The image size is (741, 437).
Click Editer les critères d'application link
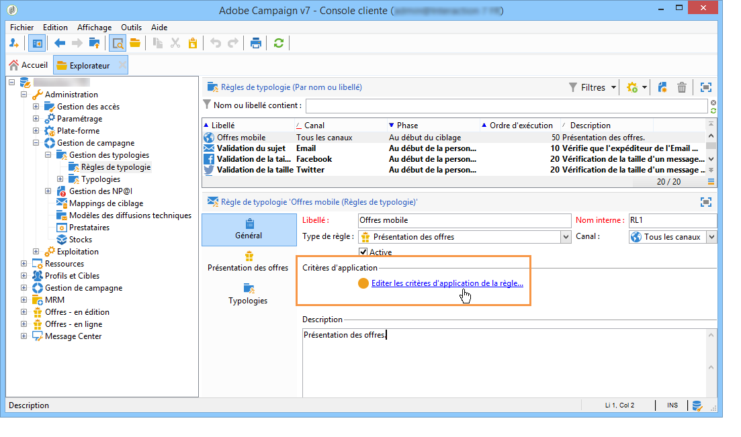point(447,283)
